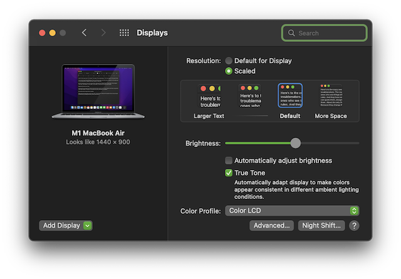Open the Color Profile dropdown
The image size is (401, 279).
click(x=292, y=211)
